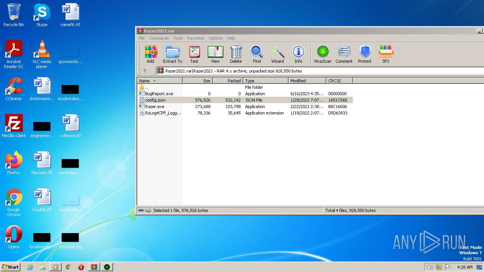Open Opera desktop shortcut
Screen dimensions: 484x272
[14, 237]
